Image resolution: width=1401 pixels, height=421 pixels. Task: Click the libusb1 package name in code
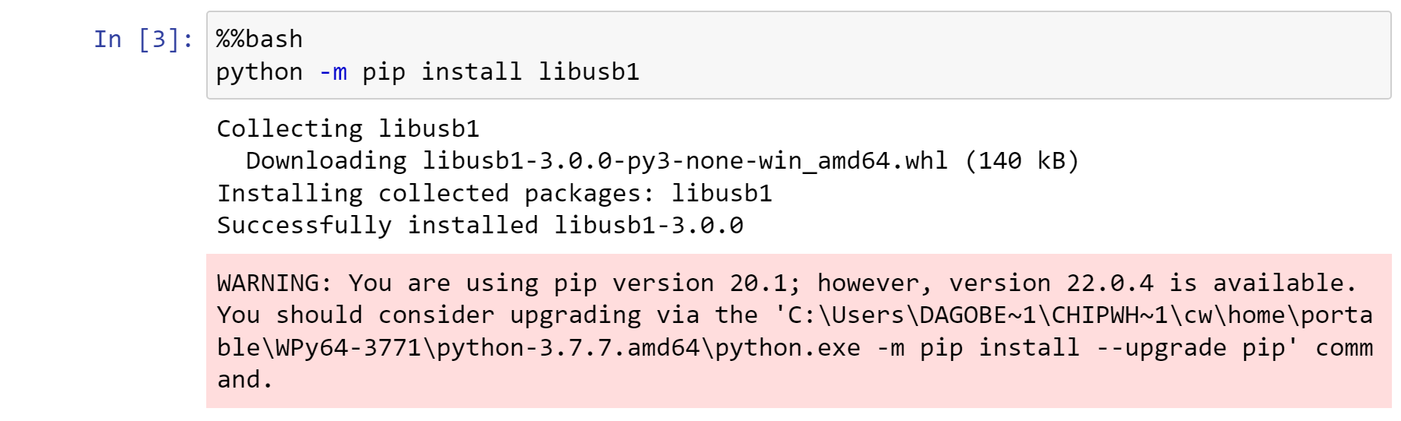tap(589, 71)
